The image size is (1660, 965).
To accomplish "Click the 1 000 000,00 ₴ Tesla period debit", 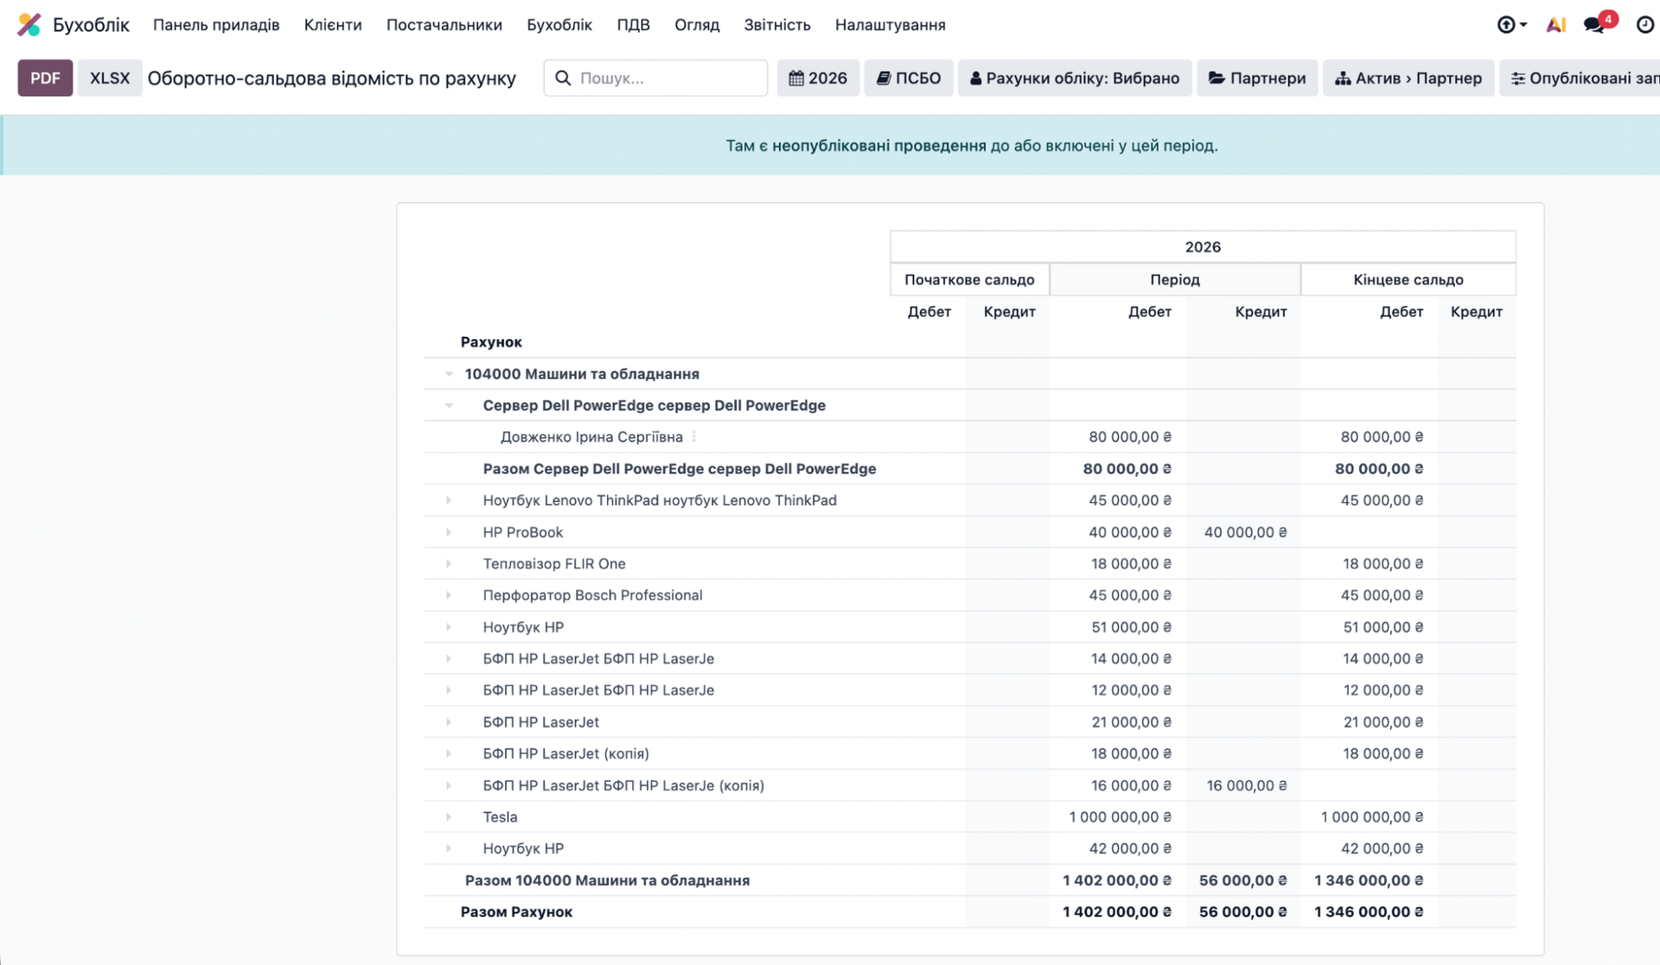I will click(x=1120, y=816).
